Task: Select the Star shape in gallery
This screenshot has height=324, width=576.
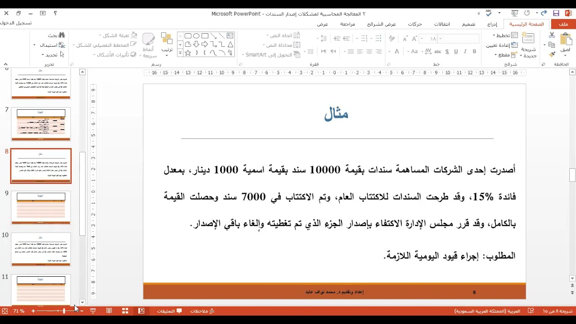Action: [x=188, y=53]
